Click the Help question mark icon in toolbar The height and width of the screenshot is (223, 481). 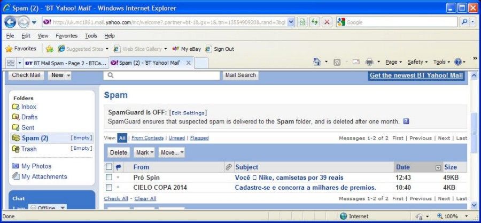tap(458, 62)
